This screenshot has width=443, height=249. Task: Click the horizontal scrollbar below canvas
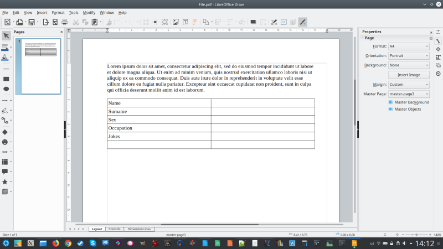(x=210, y=225)
